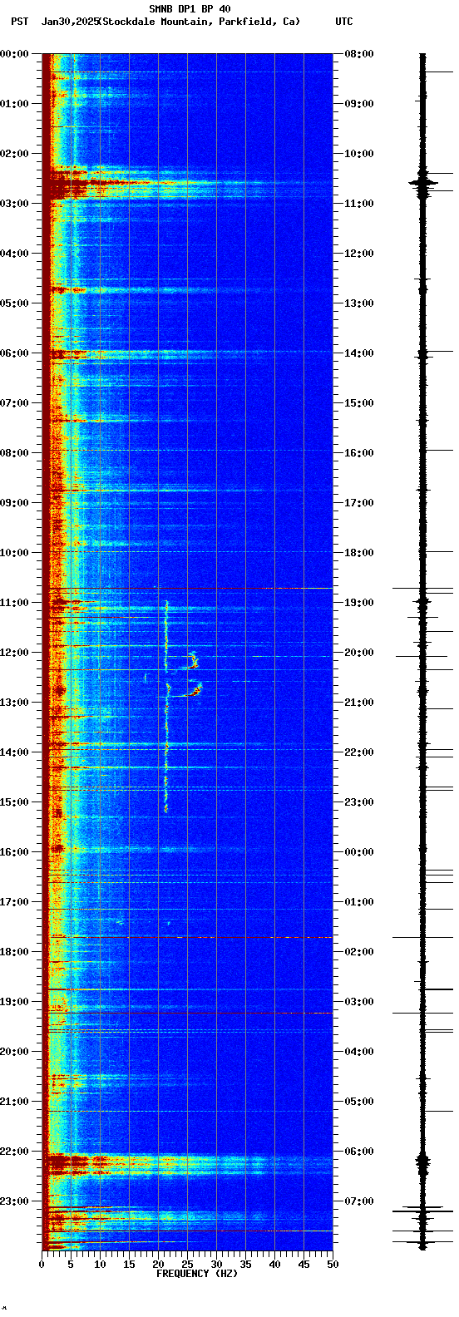Image resolution: width=459 pixels, height=1317 pixels.
Task: Click the '03:00' UTC time label
Action: [x=359, y=1002]
